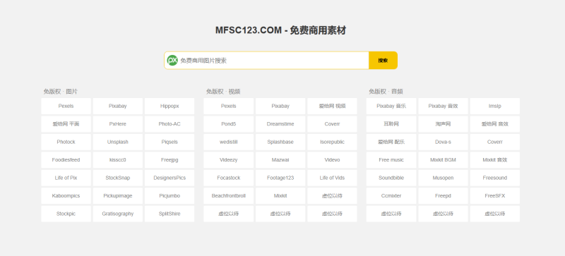Visit Piqsels
The height and width of the screenshot is (256, 565).
(169, 142)
